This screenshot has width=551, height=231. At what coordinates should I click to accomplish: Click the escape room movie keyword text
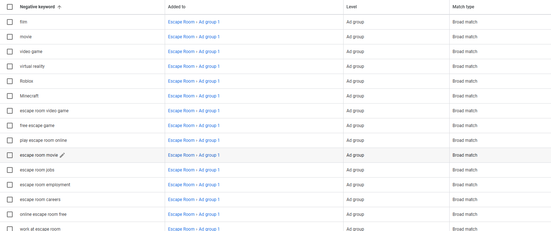pyautogui.click(x=39, y=155)
